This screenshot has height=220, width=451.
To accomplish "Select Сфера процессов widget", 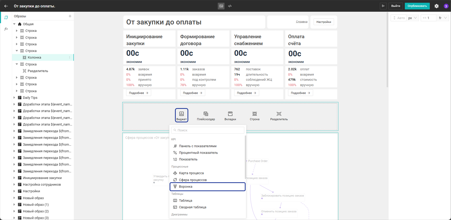I will point(207,180).
